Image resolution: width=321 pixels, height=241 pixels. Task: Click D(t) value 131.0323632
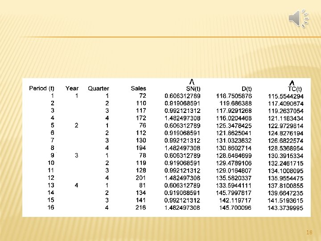[x=234, y=141]
